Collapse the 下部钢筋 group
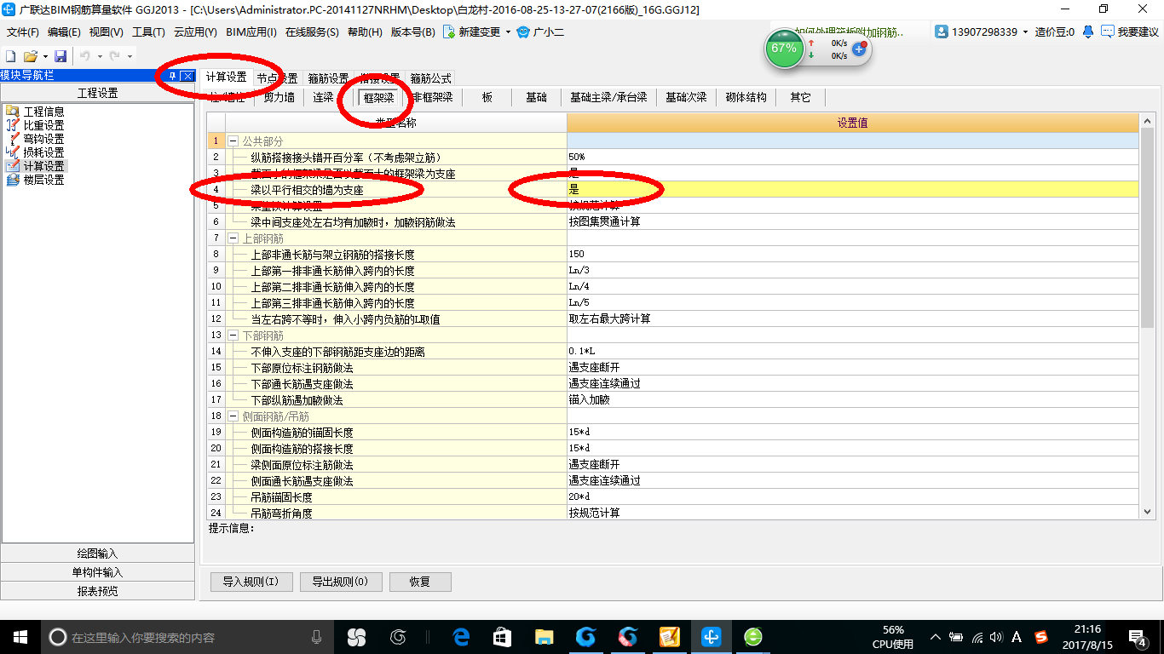 point(233,336)
